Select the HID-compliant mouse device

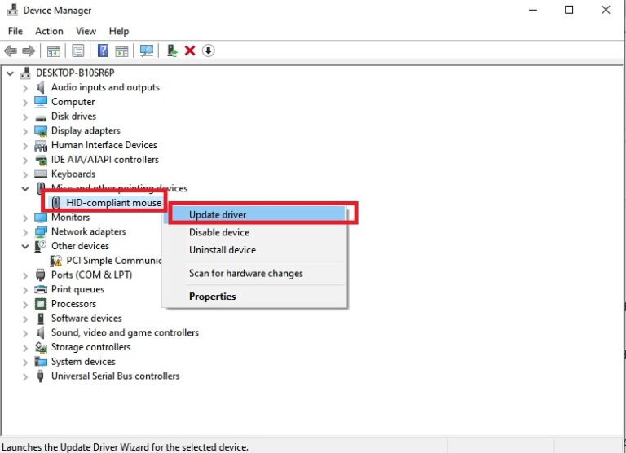pyautogui.click(x=113, y=201)
